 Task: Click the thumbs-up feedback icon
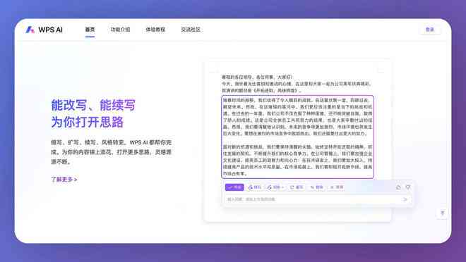click(398, 187)
